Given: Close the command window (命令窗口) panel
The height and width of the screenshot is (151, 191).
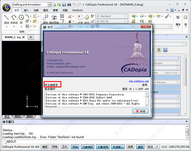Looking at the screenshot, I should 187,121.
